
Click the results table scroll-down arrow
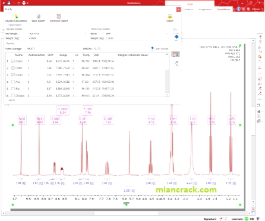point(167,95)
